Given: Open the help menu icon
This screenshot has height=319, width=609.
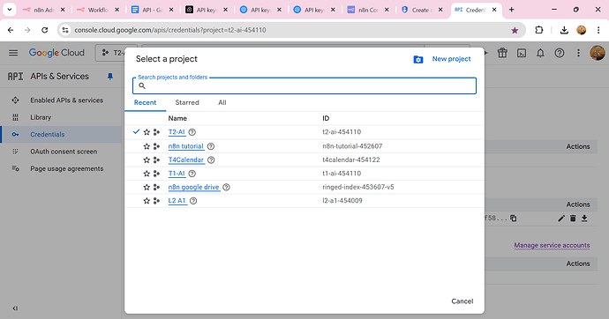Looking at the screenshot, I should (560, 53).
